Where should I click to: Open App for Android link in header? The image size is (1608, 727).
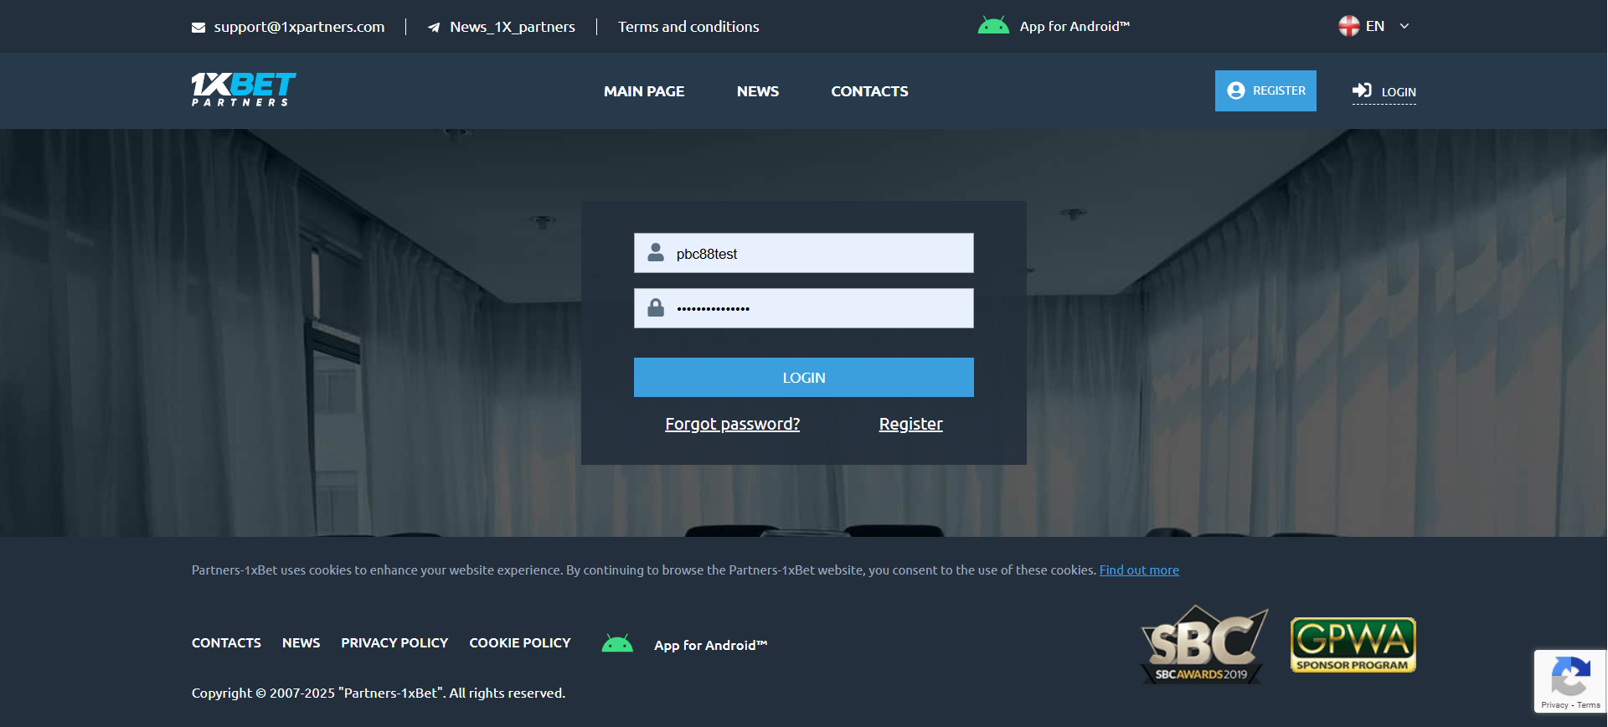coord(1075,27)
